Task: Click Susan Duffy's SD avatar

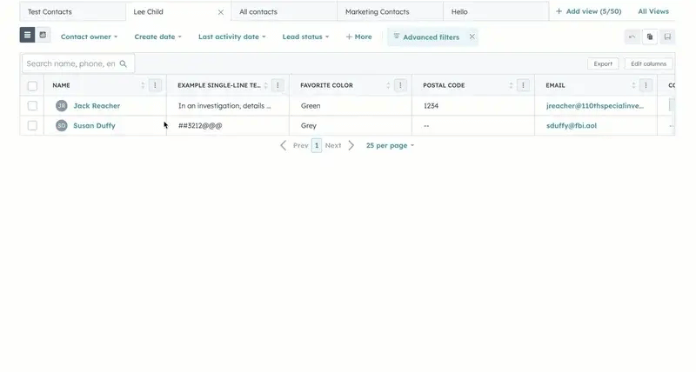Action: coord(61,125)
